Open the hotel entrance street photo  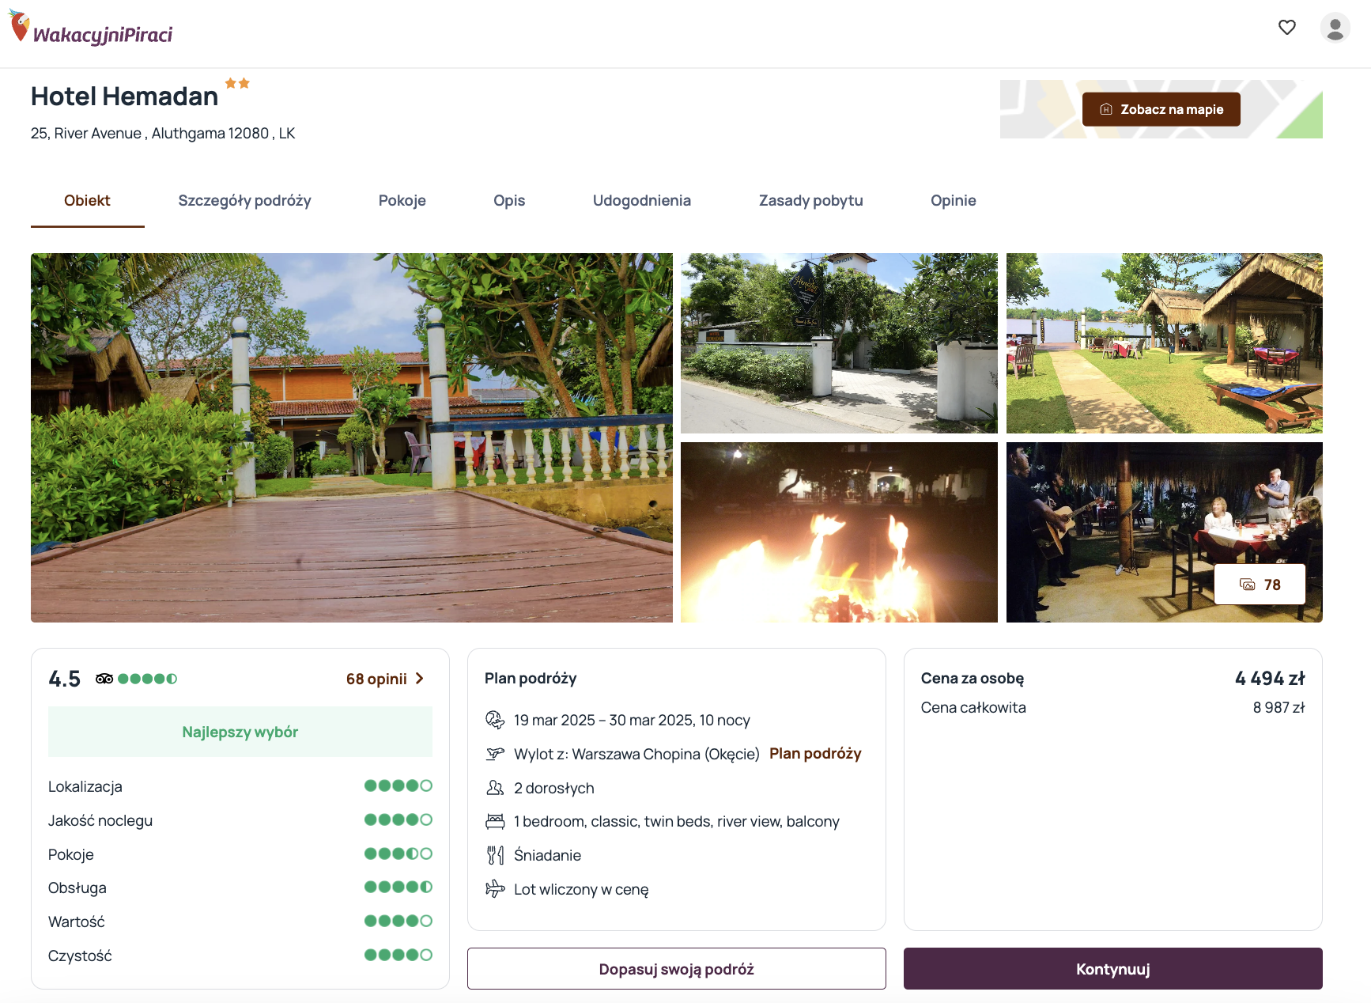[839, 343]
